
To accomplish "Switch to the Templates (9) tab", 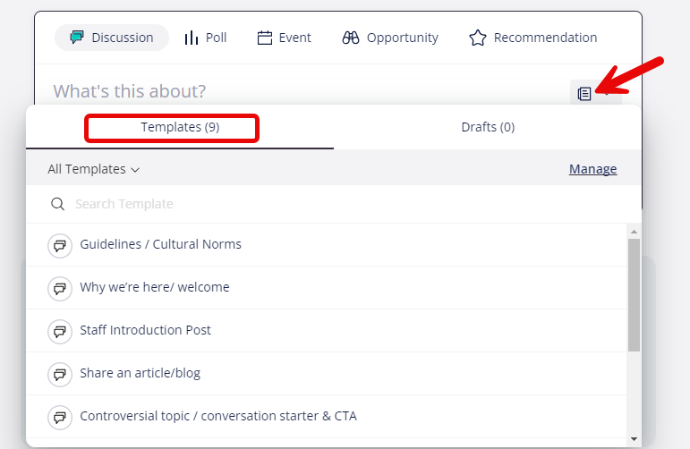I will click(180, 127).
